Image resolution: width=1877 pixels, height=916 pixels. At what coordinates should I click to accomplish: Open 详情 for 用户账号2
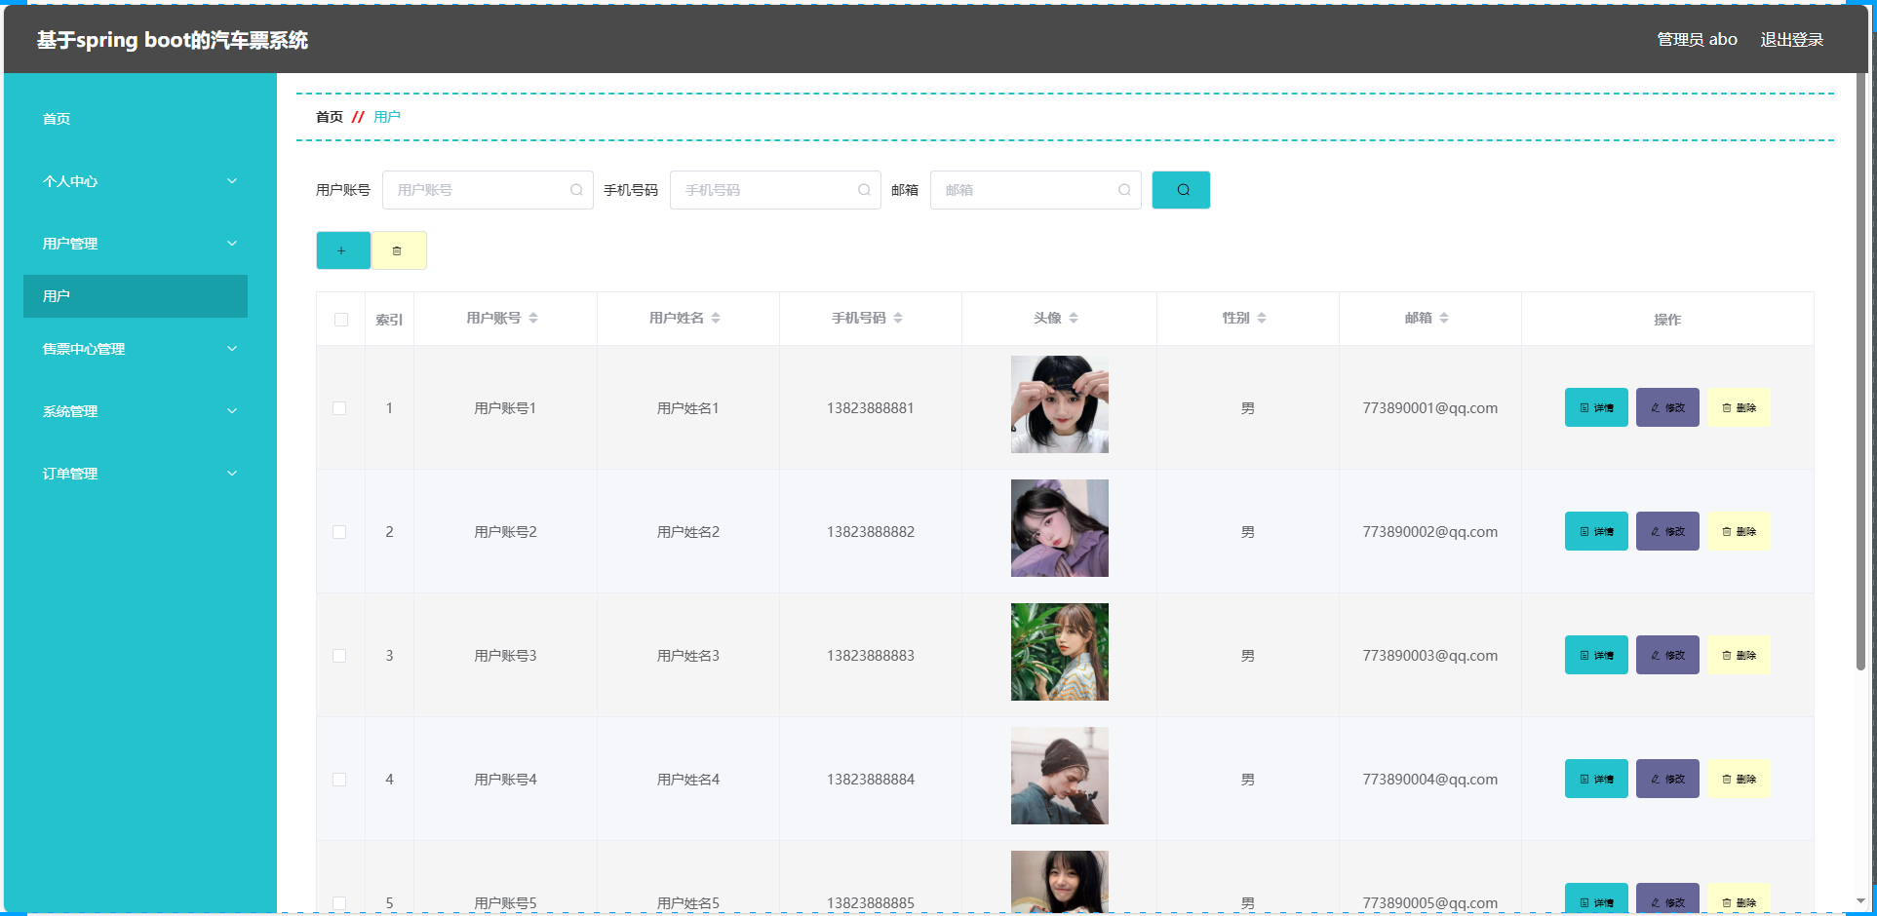click(1596, 531)
